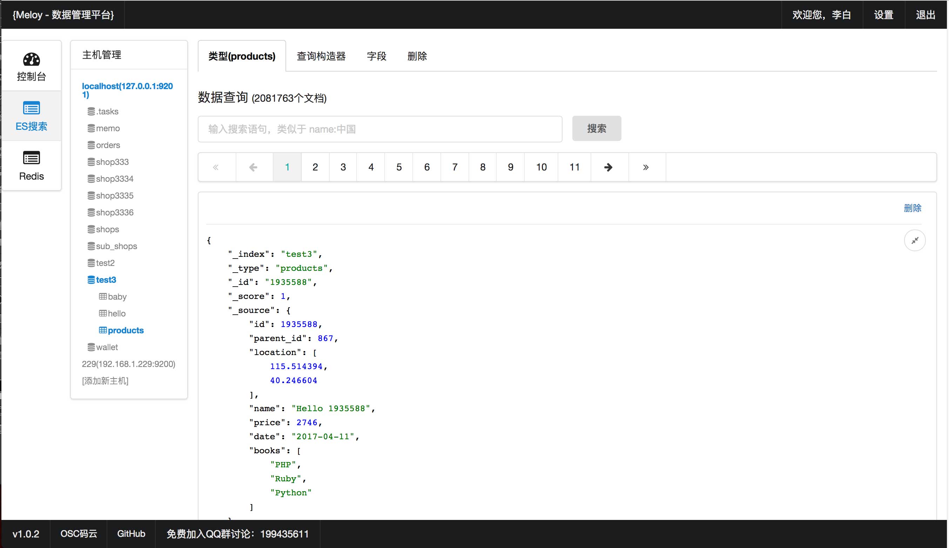Viewport: 949px width, 548px height.
Task: Select the products type
Action: tap(121, 330)
